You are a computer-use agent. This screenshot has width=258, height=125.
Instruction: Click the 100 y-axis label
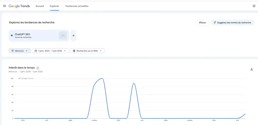pyautogui.click(x=12, y=78)
